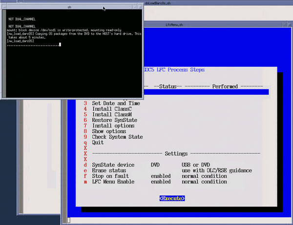Select Check System State step
This screenshot has width=293, height=225.
coord(117,137)
